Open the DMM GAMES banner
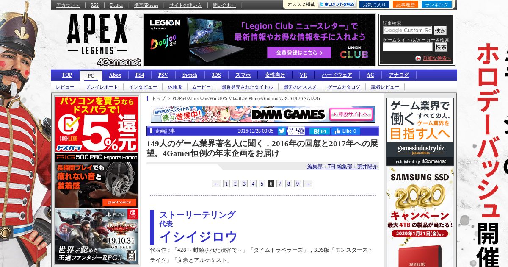The width and height of the screenshot is (508, 267). click(263, 114)
